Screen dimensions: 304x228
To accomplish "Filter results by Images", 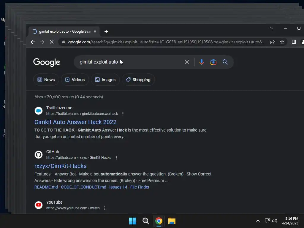I will point(105,80).
